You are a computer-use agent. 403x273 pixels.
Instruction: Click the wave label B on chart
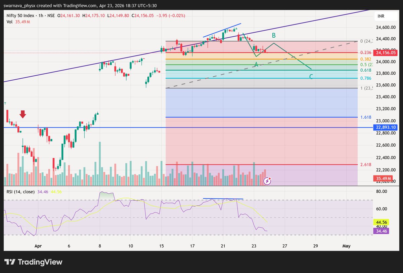[x=274, y=35]
